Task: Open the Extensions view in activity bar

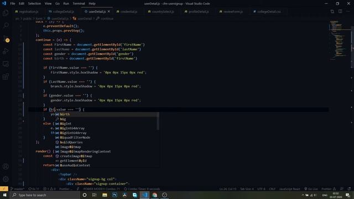Action: 6,77
